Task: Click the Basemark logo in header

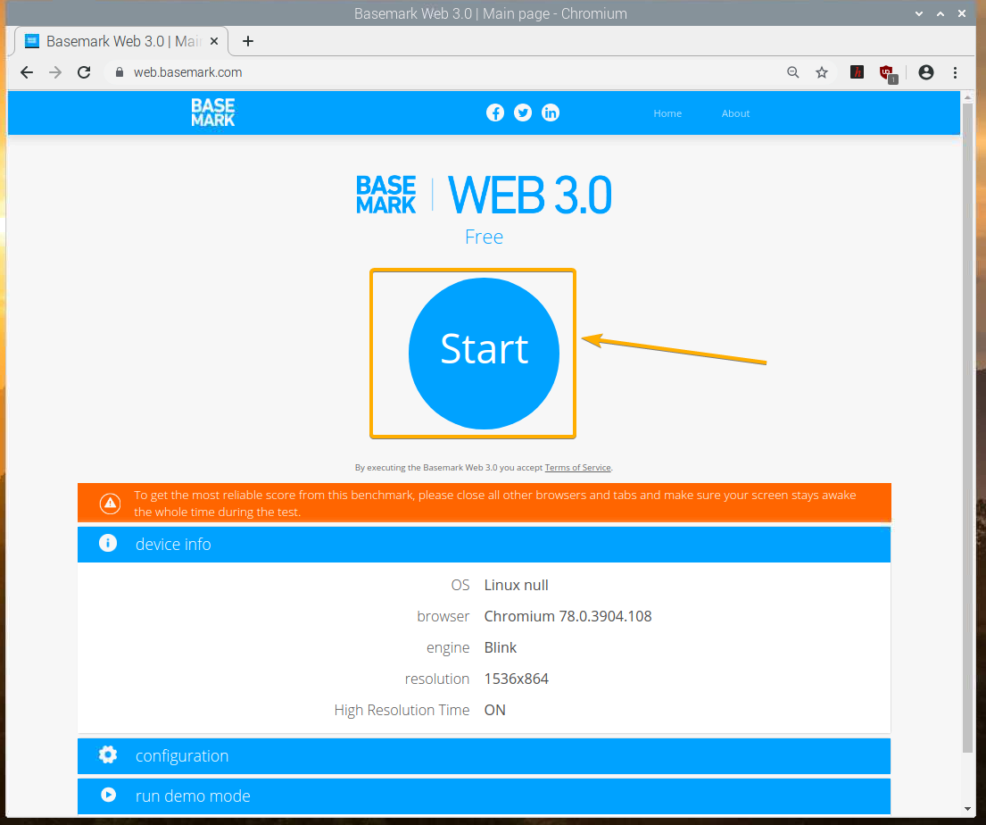Action: tap(213, 112)
